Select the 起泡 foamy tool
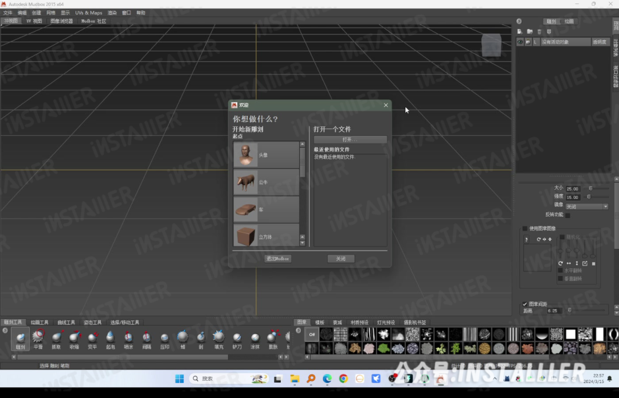Screen dimensions: 619x398 (110, 339)
